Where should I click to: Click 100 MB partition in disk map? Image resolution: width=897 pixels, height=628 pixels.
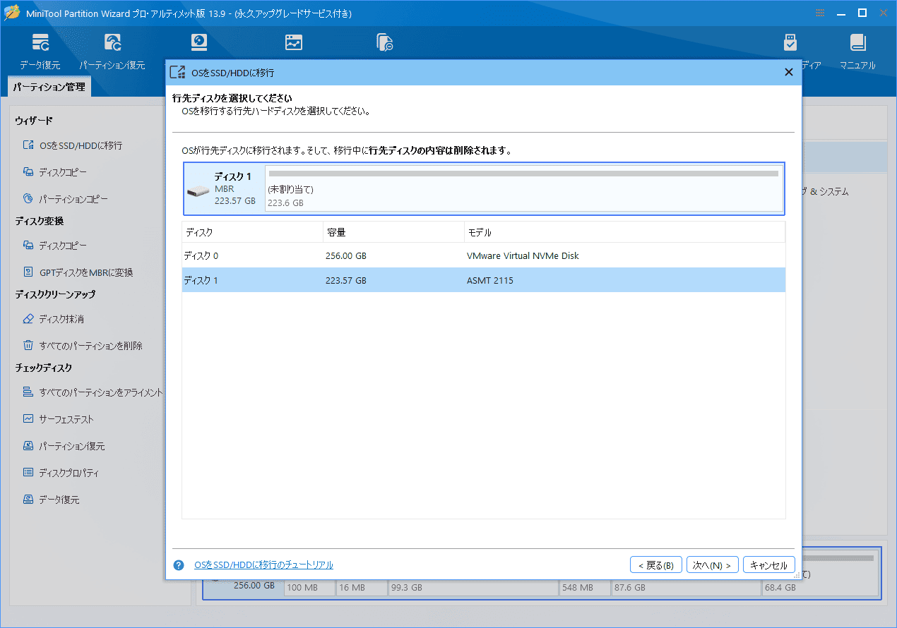309,587
